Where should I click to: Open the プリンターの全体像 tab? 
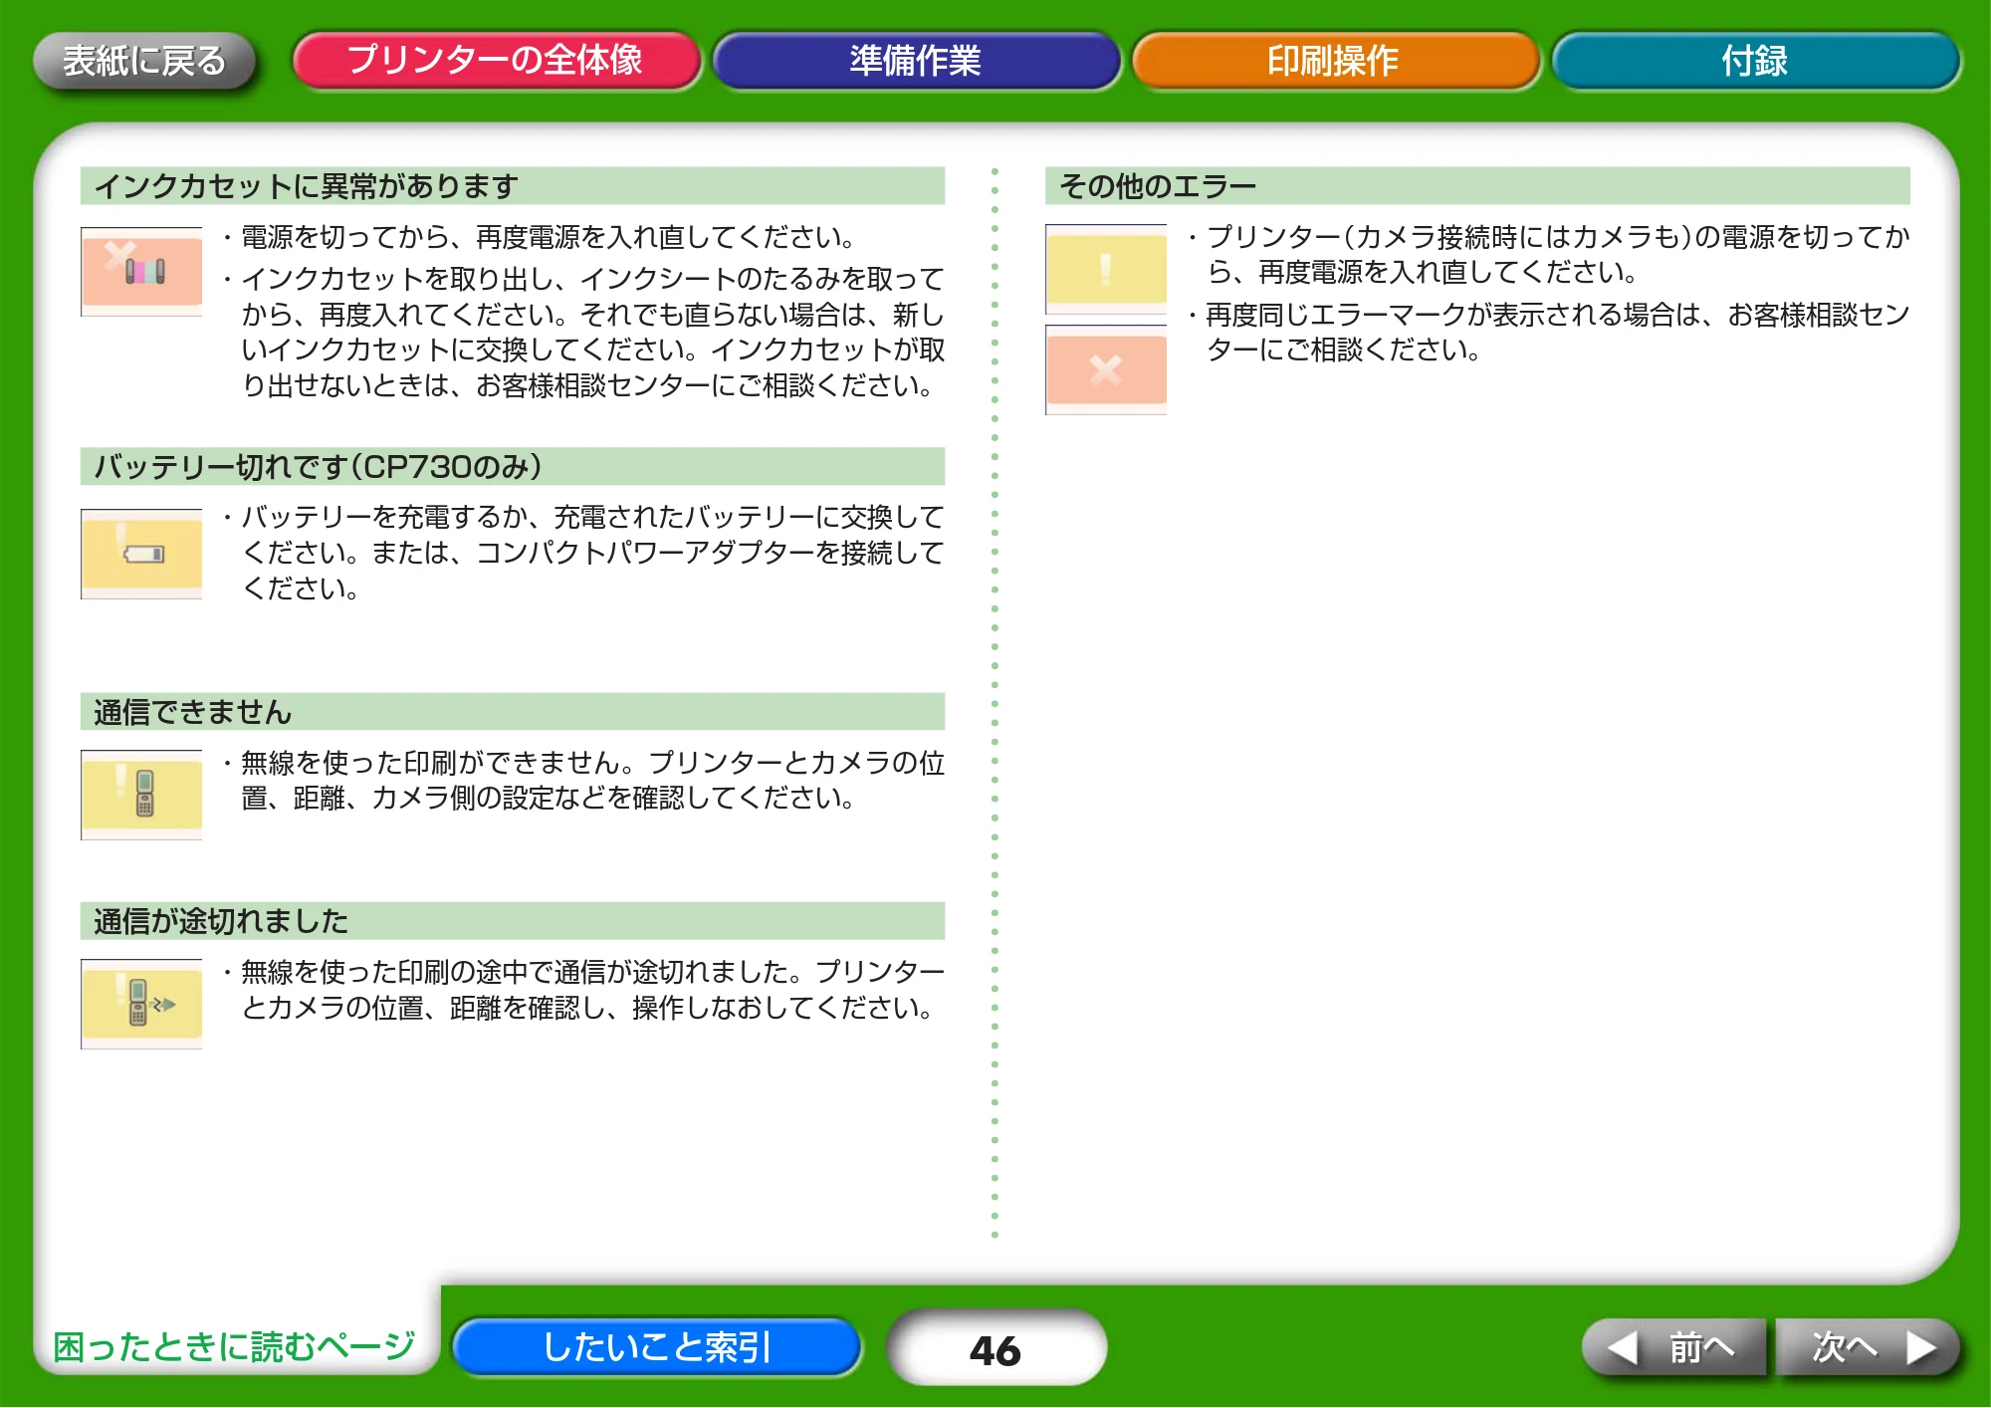(x=496, y=61)
